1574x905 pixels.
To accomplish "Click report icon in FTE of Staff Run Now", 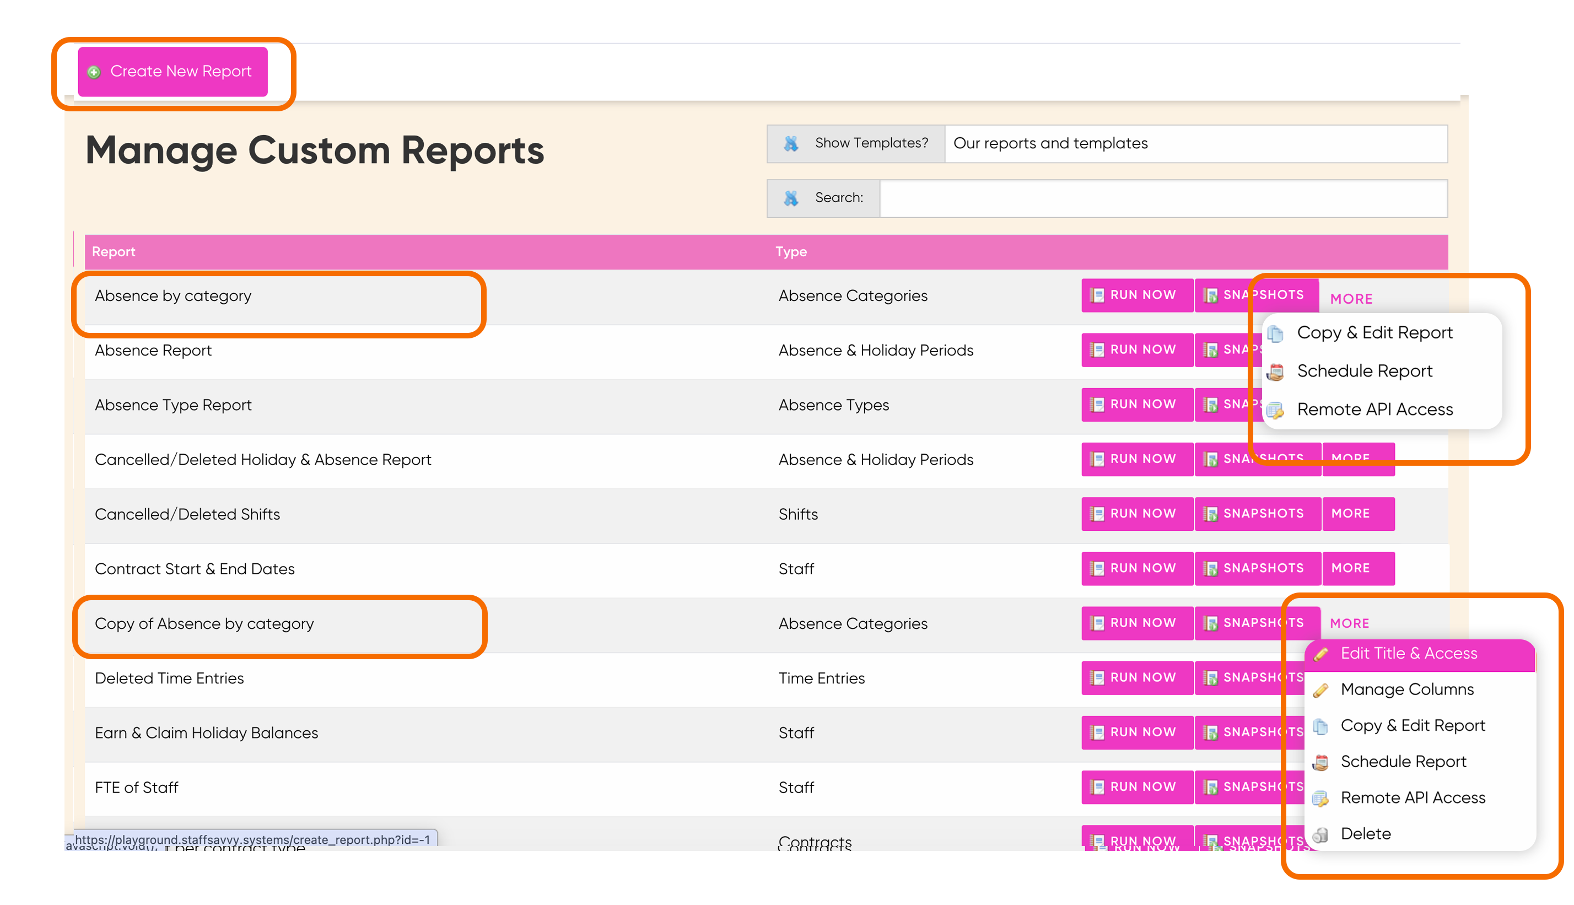I will click(1097, 788).
